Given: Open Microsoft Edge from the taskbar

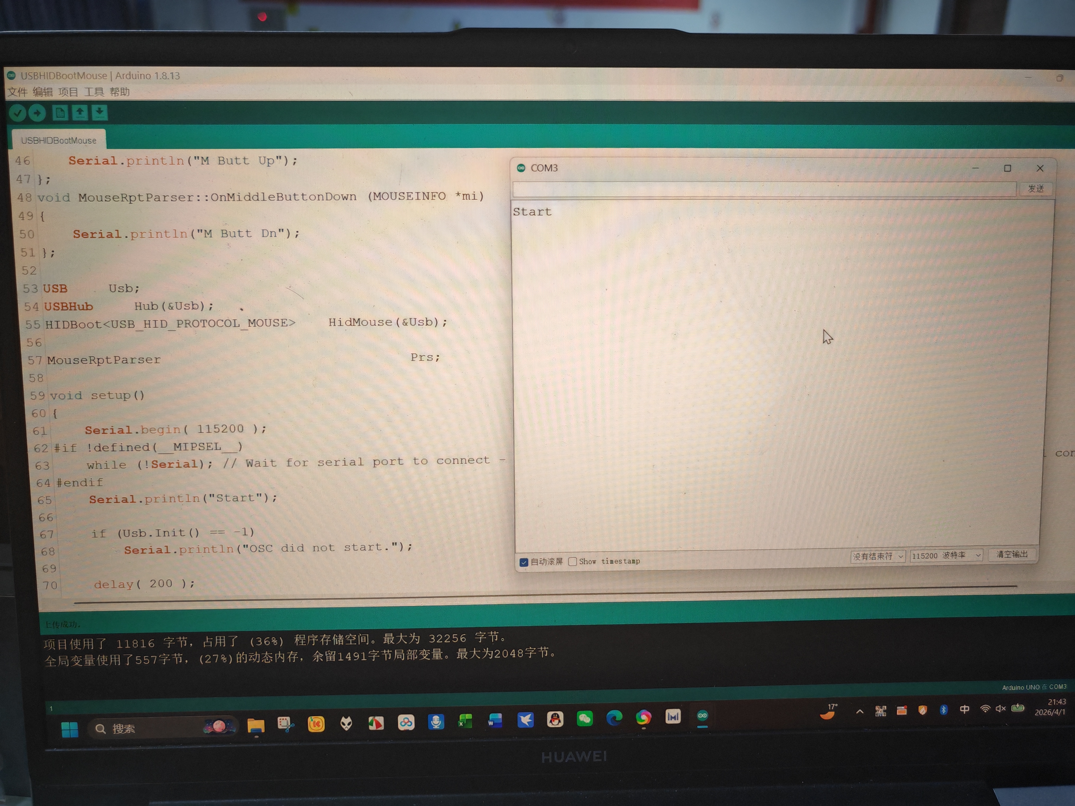Looking at the screenshot, I should coord(614,718).
